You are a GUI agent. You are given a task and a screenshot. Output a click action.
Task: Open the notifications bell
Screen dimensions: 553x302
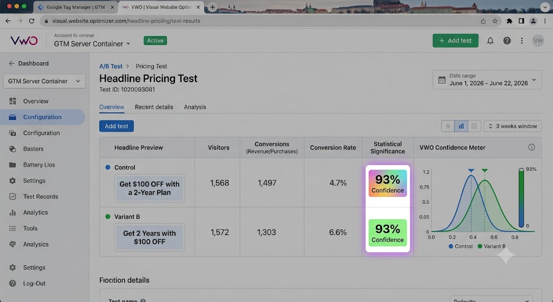490,41
